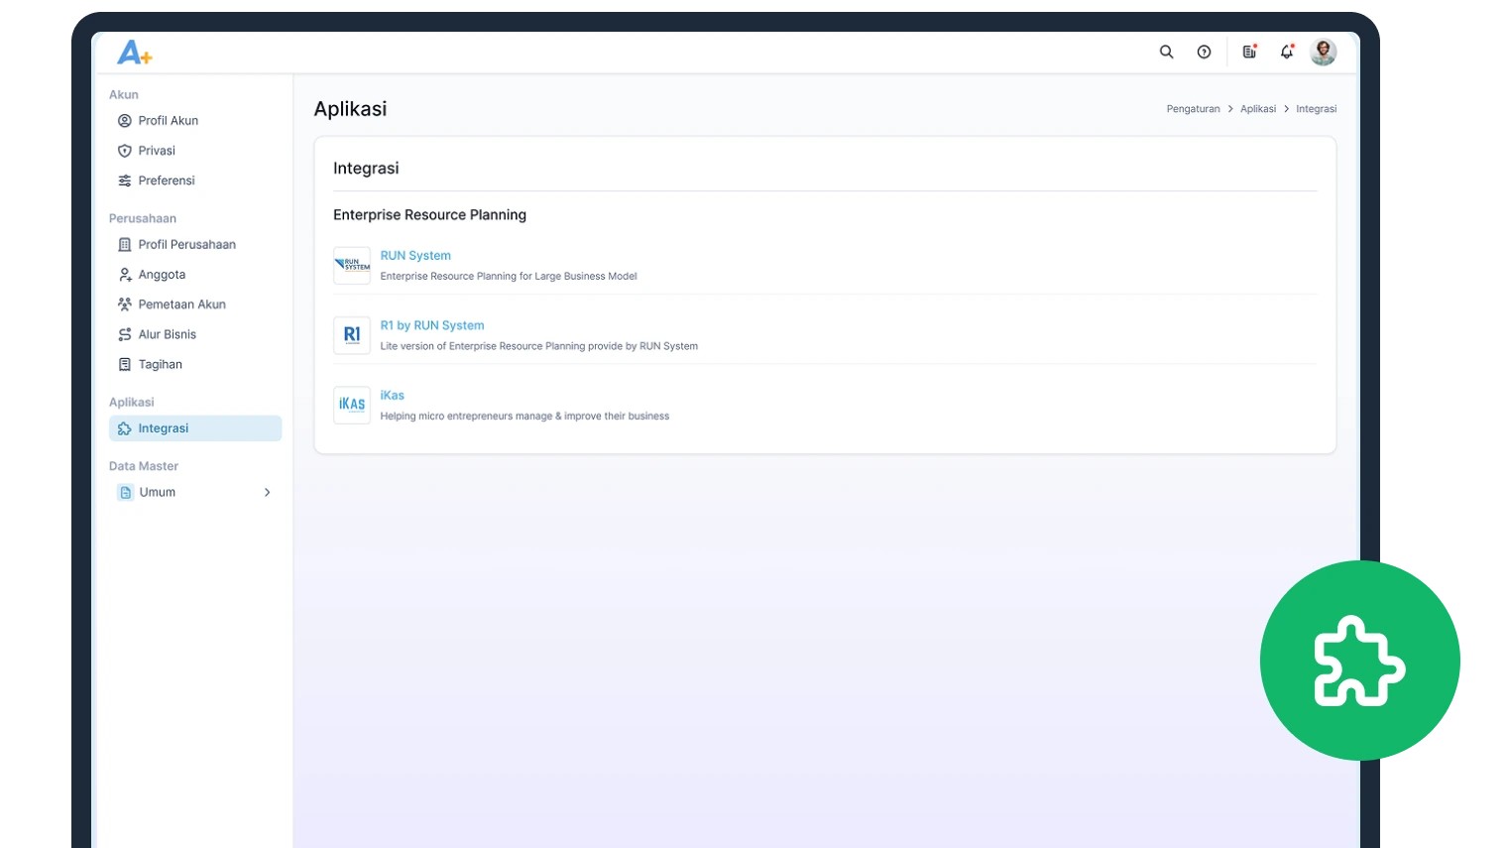Click the RUN System logo icon
This screenshot has width=1507, height=848.
pyautogui.click(x=352, y=265)
